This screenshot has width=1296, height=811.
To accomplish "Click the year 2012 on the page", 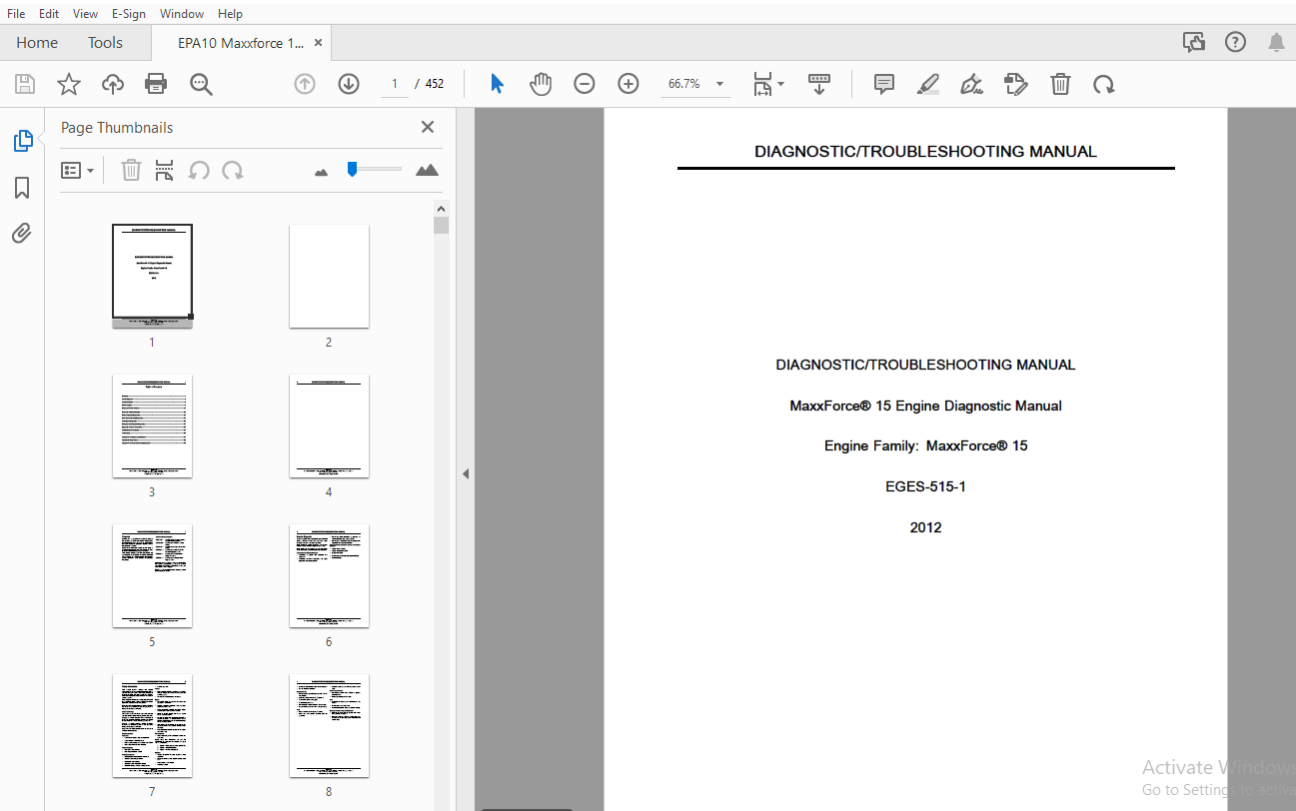I will pos(925,528).
